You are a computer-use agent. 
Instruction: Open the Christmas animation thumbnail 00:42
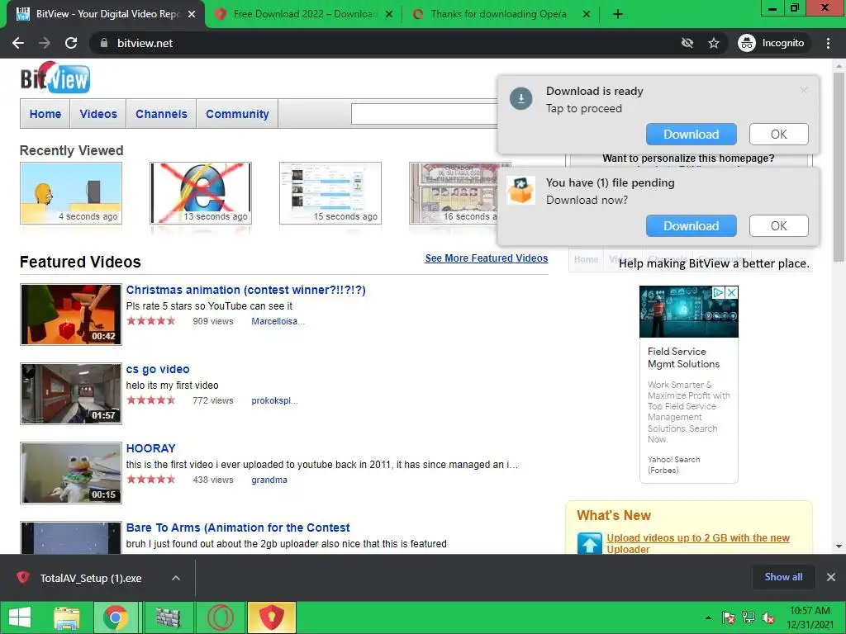click(71, 315)
